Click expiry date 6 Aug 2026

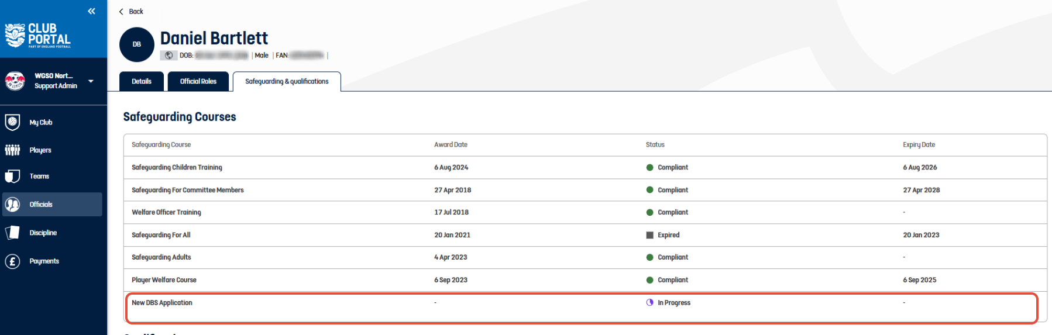[920, 168]
